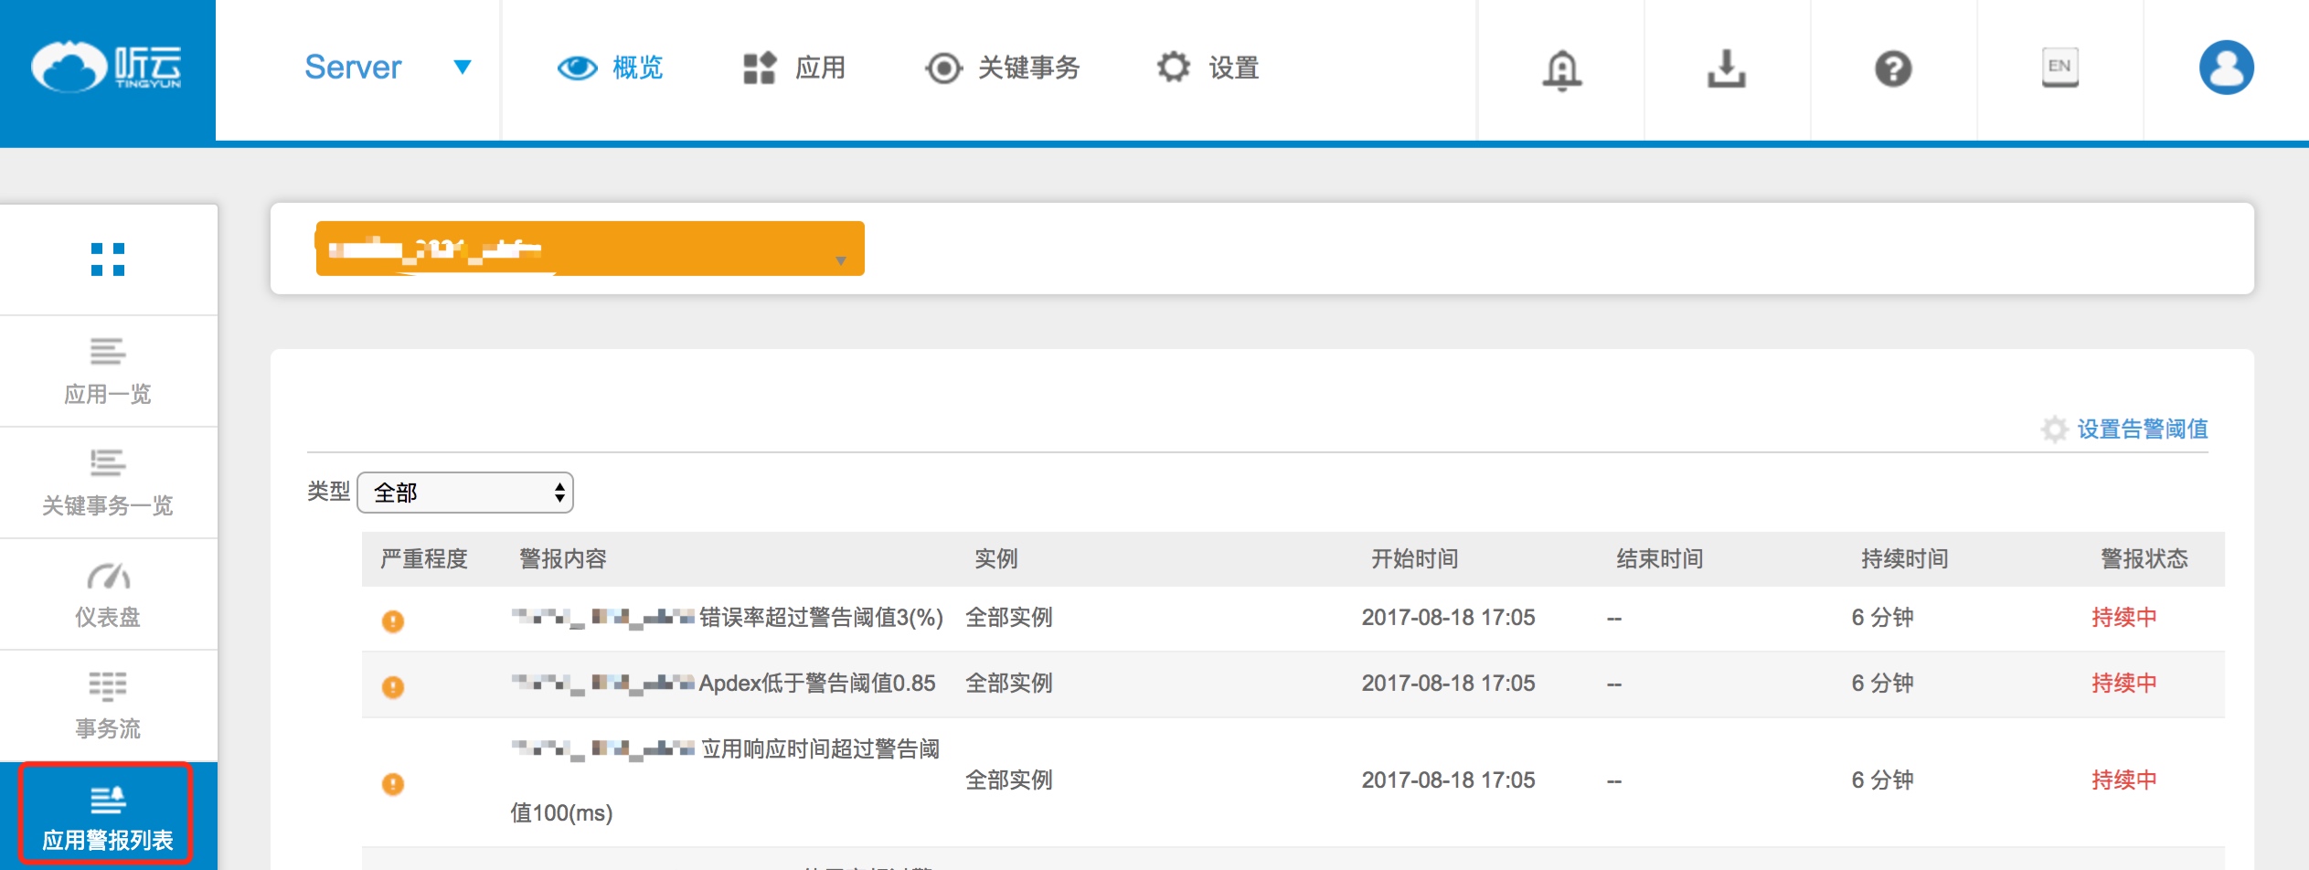This screenshot has width=2309, height=870.
Task: Select 应用警报列表 sidebar label
Action: click(x=108, y=840)
